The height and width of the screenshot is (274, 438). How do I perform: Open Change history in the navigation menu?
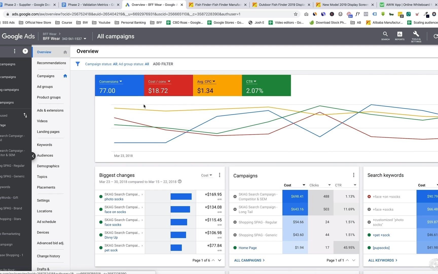(x=48, y=256)
